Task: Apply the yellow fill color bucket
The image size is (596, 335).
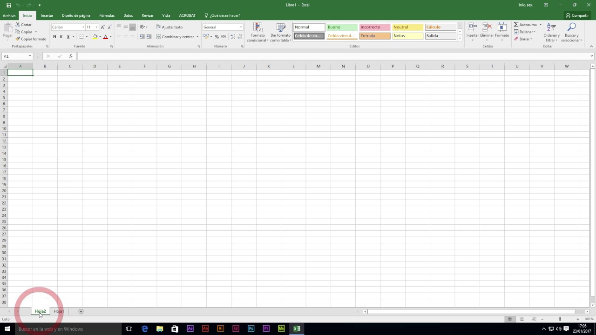Action: (95, 37)
